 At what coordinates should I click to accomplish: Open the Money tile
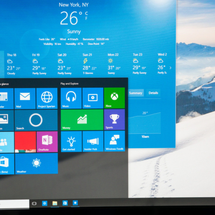(x=82, y=120)
